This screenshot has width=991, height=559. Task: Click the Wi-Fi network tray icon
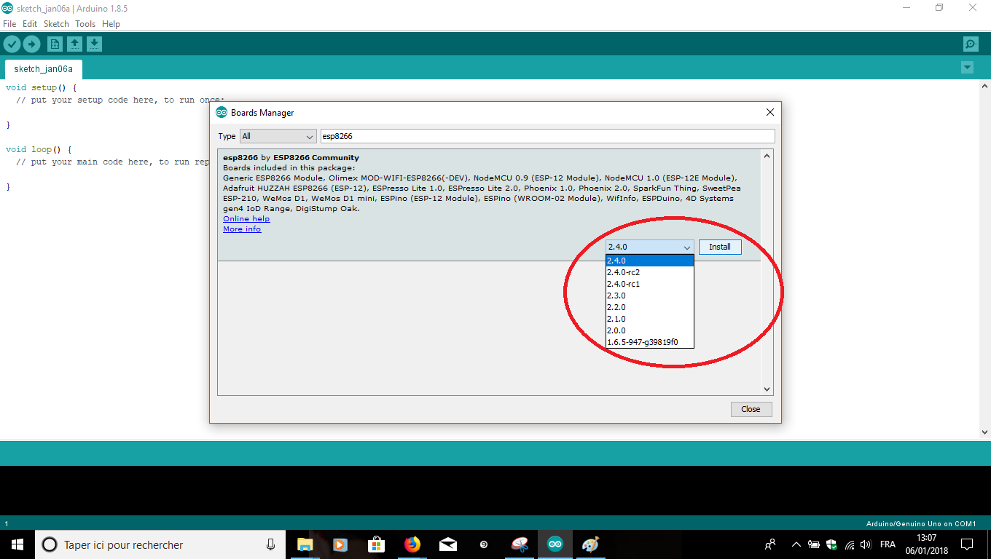(x=849, y=544)
